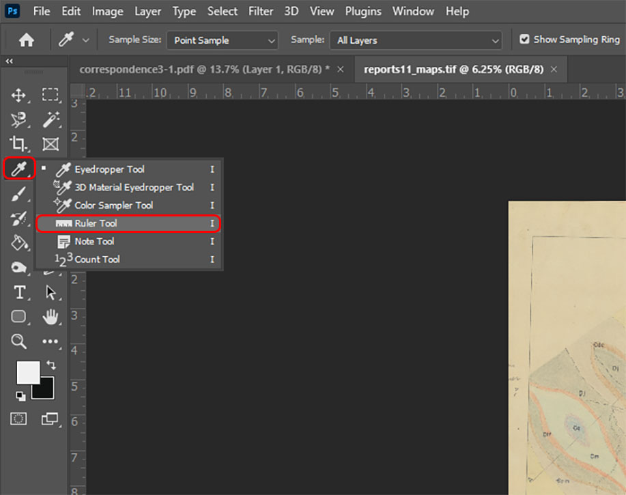
Task: Select the Magic Wand tool
Action: pyautogui.click(x=51, y=120)
